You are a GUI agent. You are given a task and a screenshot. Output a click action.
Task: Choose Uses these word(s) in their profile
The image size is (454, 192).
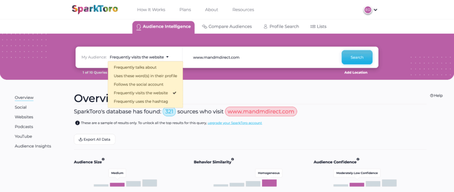tap(145, 76)
